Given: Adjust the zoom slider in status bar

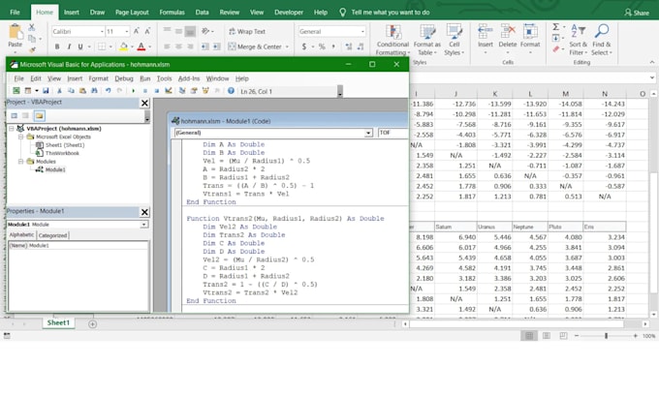Looking at the screenshot, I should point(606,336).
